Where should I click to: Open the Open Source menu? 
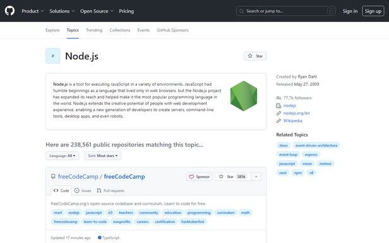click(x=97, y=11)
